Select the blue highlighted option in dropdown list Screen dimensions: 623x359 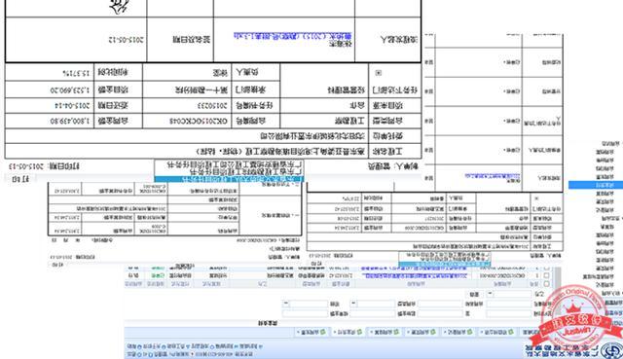point(230,179)
